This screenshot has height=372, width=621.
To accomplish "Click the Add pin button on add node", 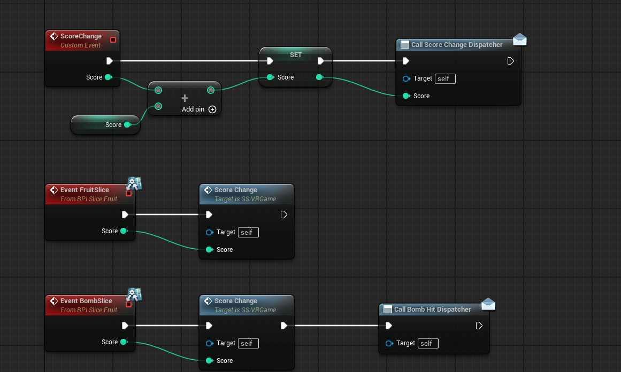I will click(199, 109).
